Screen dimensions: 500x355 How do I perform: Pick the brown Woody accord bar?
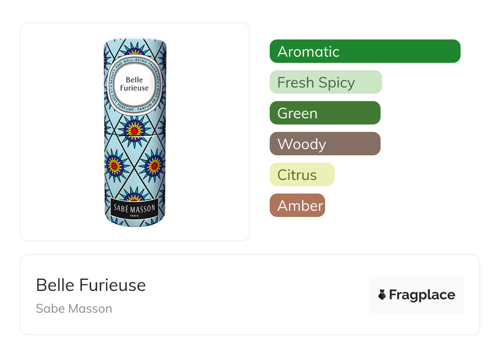click(325, 144)
